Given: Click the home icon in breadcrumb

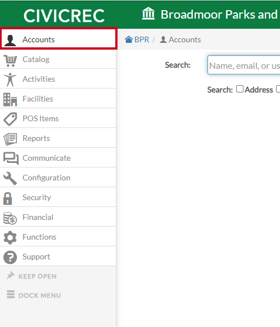Looking at the screenshot, I should tap(129, 39).
